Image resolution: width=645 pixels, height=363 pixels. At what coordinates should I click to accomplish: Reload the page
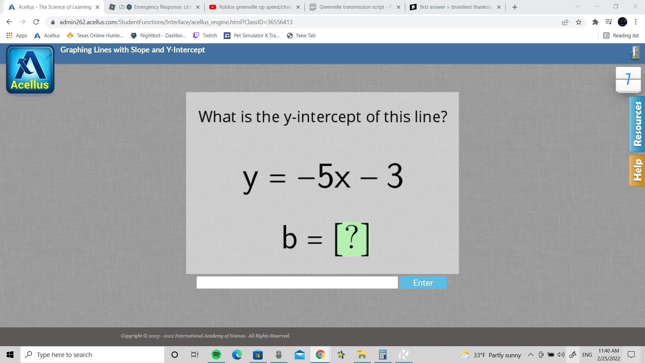point(36,22)
